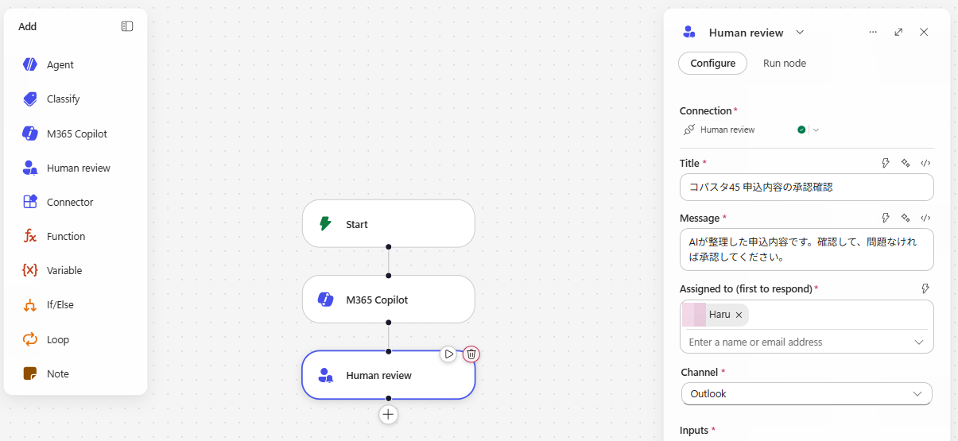Open the Connection dropdown arrow
Screen dimensions: 958x441
816,130
